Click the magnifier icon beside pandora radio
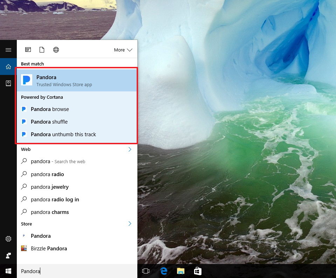 tap(24, 174)
